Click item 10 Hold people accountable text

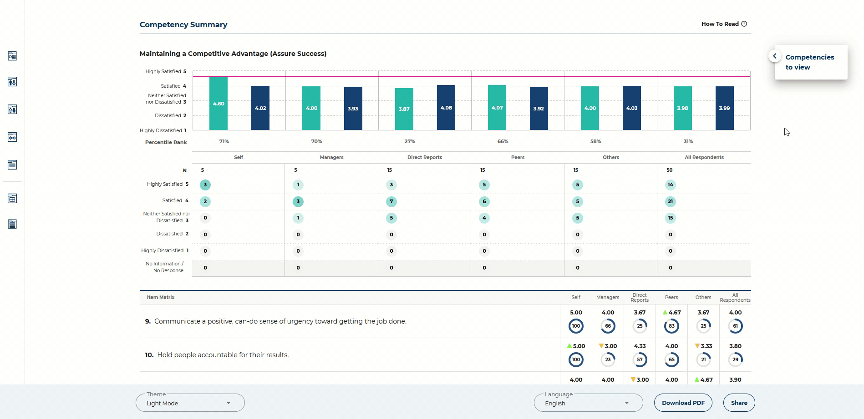tap(223, 355)
